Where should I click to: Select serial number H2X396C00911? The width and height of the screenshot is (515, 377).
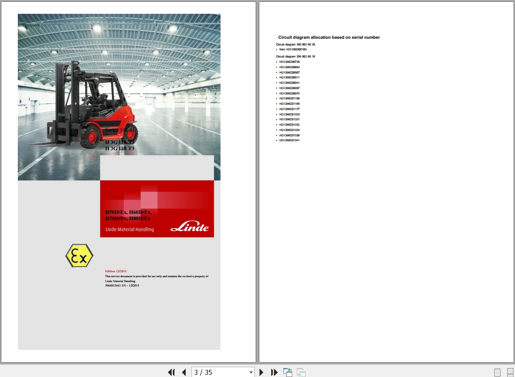coord(290,78)
